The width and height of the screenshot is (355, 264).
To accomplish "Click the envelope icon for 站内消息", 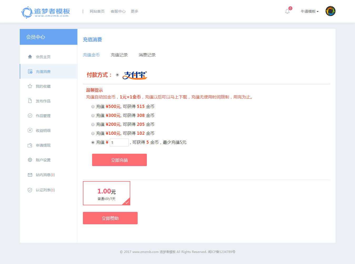I will tap(30, 175).
